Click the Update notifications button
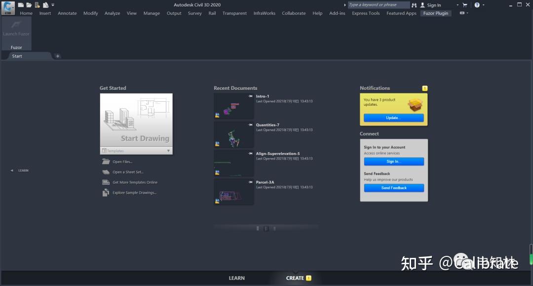 click(x=394, y=118)
